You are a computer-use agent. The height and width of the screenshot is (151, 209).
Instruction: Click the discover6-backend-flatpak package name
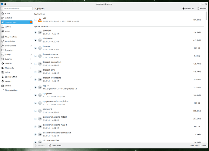[55, 117]
